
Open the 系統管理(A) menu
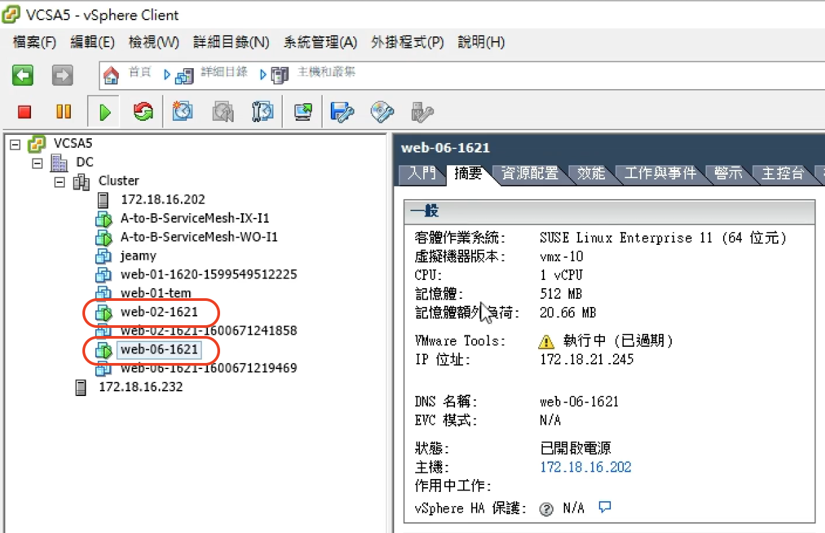coord(320,43)
